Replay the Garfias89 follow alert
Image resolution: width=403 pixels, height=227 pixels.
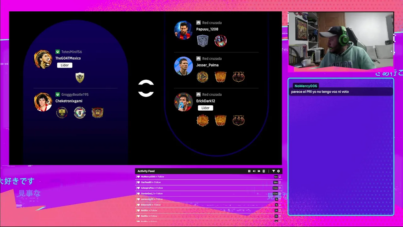(x=280, y=183)
